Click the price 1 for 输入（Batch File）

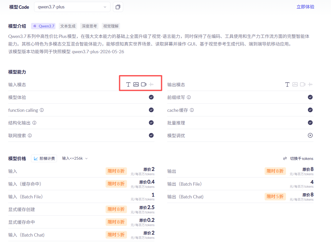click(153, 195)
